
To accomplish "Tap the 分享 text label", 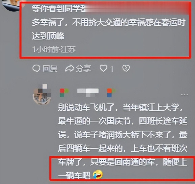I will pos(84,68).
